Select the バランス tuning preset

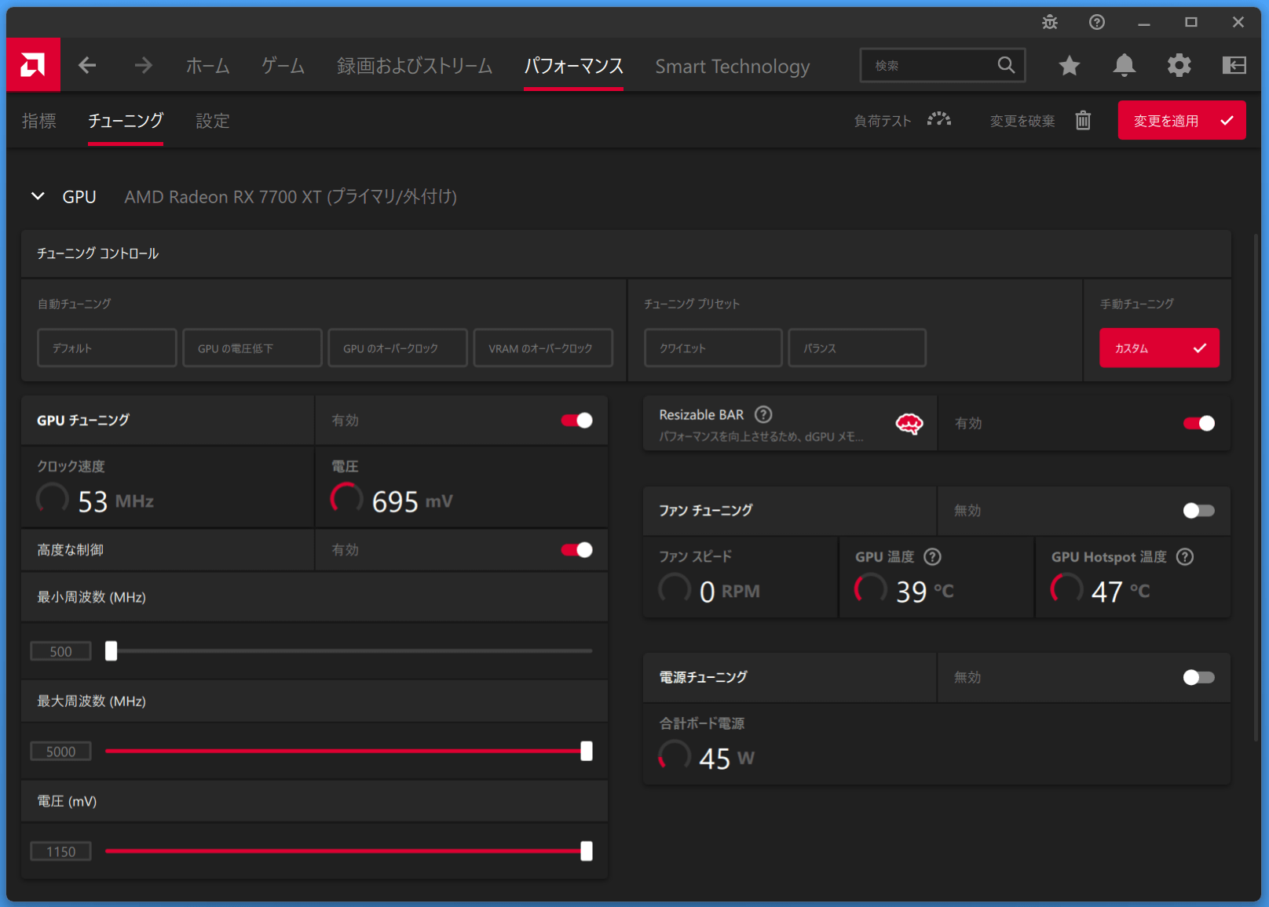pyautogui.click(x=857, y=348)
